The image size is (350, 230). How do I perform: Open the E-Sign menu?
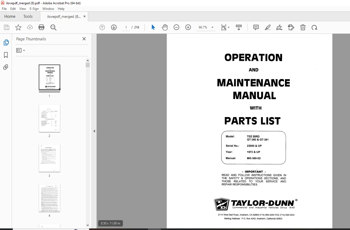(x=34, y=9)
